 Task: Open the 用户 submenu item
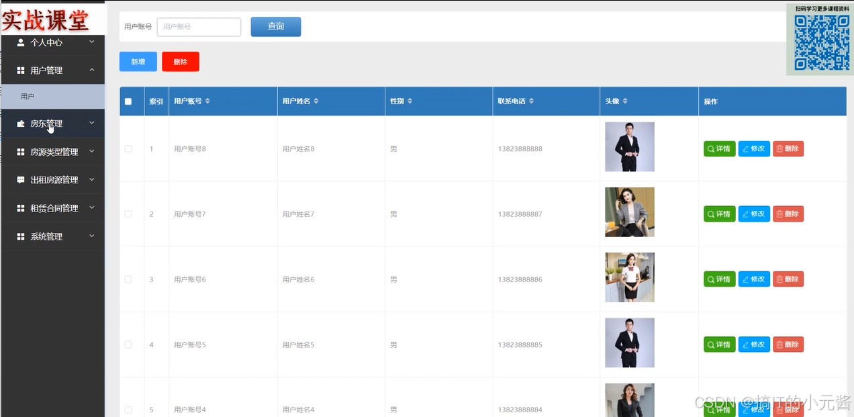53,97
